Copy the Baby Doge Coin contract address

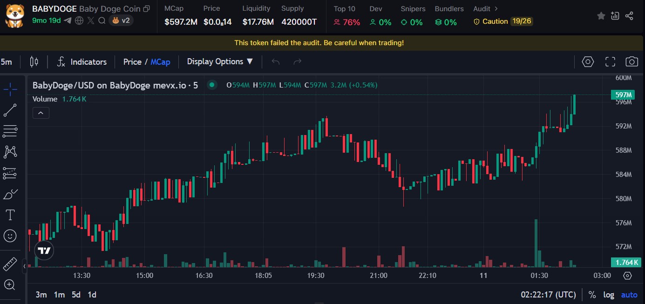click(x=147, y=9)
